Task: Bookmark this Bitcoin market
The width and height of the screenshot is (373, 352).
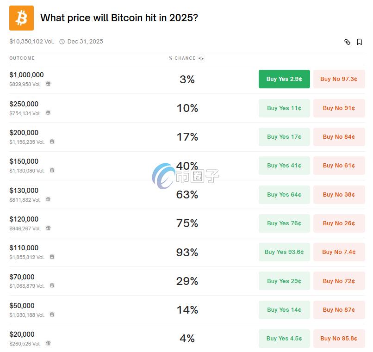Action: [360, 42]
